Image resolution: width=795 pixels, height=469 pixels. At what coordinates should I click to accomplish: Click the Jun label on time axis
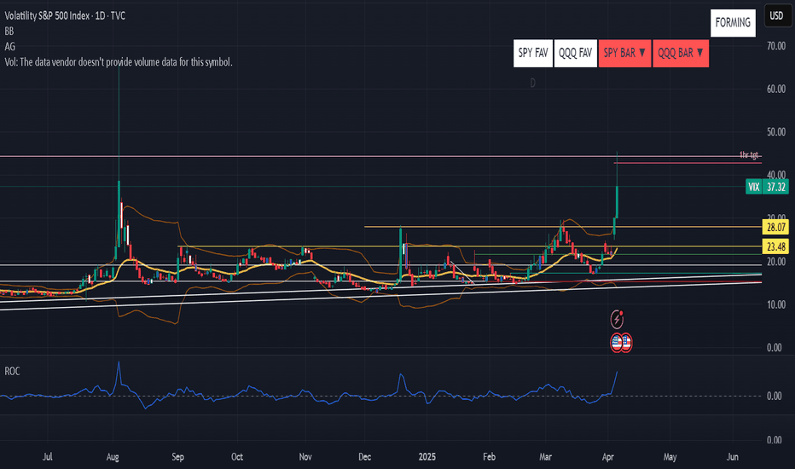click(732, 457)
